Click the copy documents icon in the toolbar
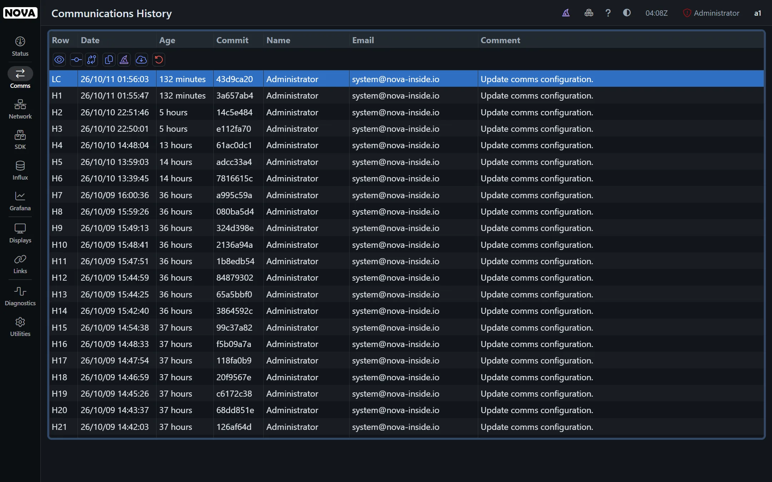The height and width of the screenshot is (482, 772). click(x=109, y=60)
